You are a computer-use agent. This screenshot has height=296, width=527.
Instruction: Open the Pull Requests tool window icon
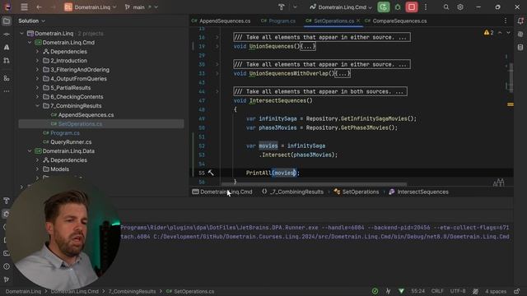7,60
